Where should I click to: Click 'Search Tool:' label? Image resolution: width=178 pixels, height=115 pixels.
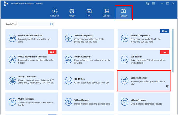[x=11, y=24]
